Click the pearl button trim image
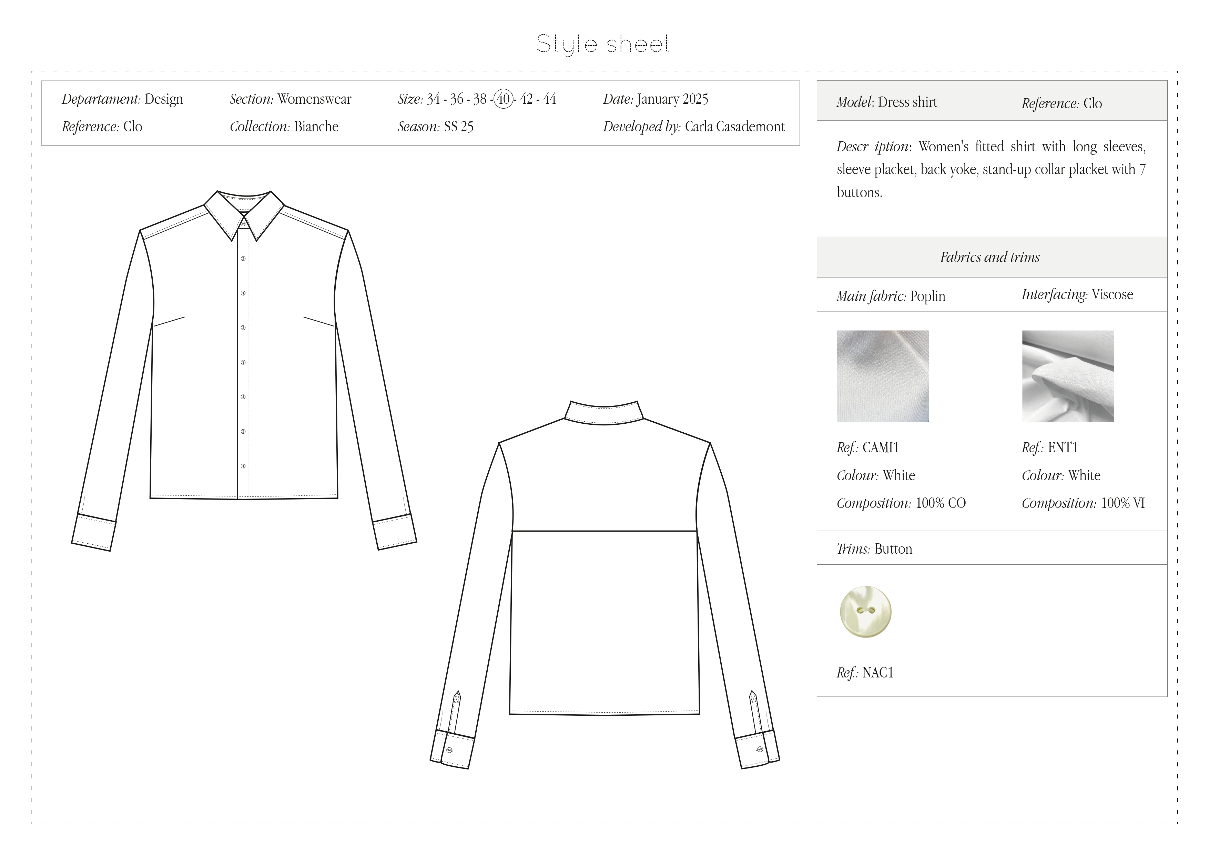Image resolution: width=1209 pixels, height=855 pixels. (x=865, y=612)
